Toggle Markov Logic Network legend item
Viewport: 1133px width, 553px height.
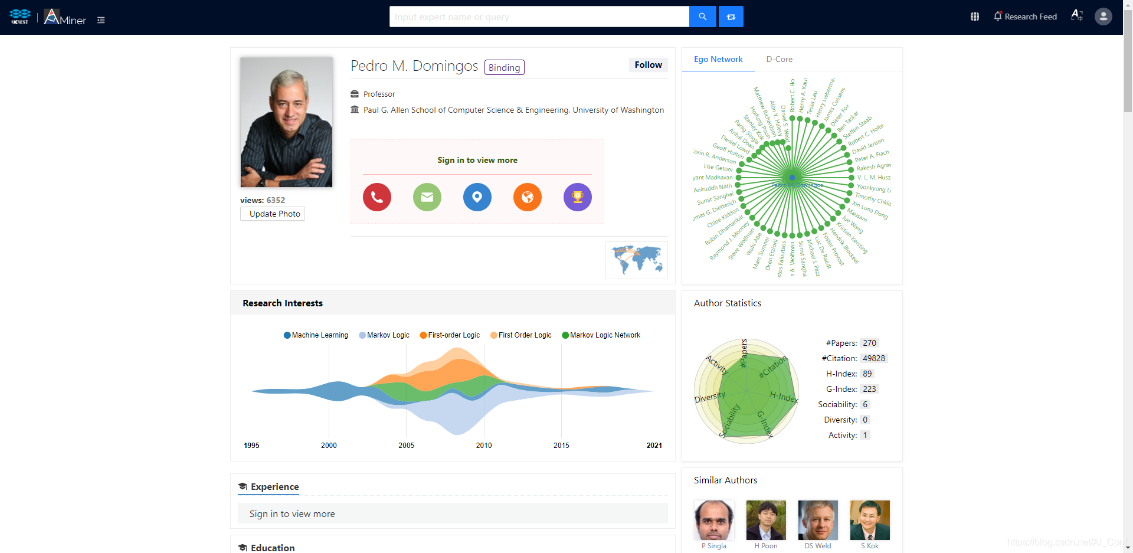coord(601,335)
